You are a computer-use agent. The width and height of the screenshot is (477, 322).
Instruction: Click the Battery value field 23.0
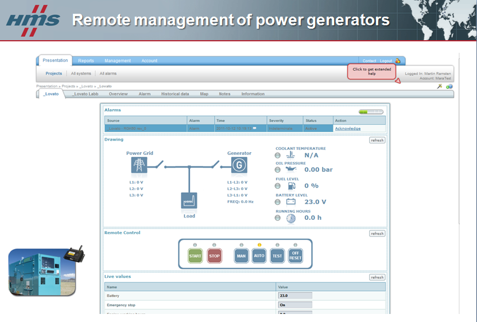click(x=295, y=296)
